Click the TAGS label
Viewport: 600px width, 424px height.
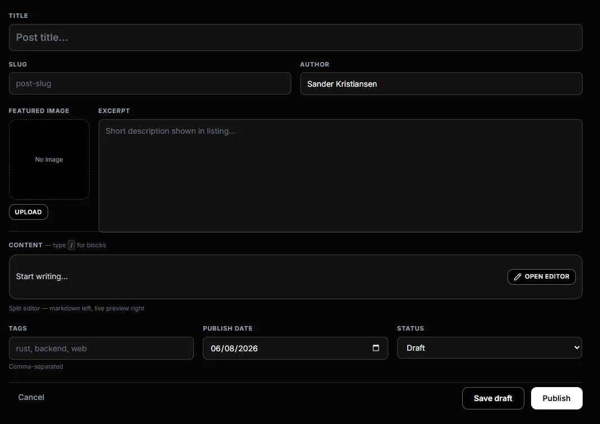pyautogui.click(x=18, y=328)
